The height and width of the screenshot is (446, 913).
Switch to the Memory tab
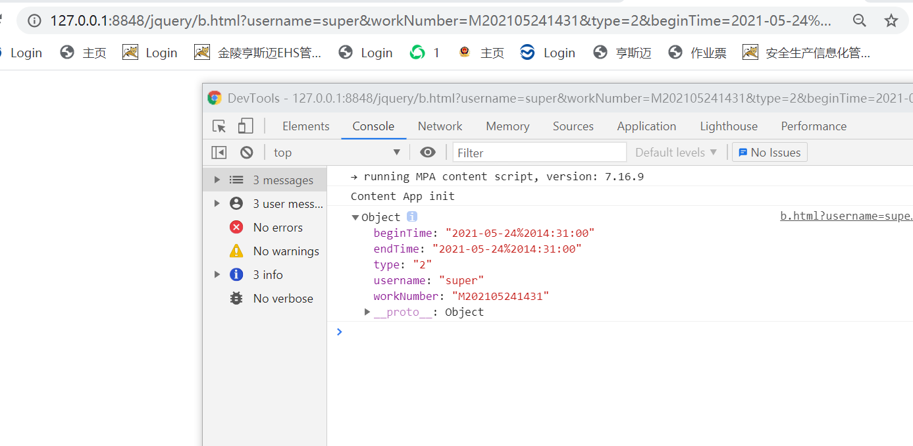coord(508,126)
